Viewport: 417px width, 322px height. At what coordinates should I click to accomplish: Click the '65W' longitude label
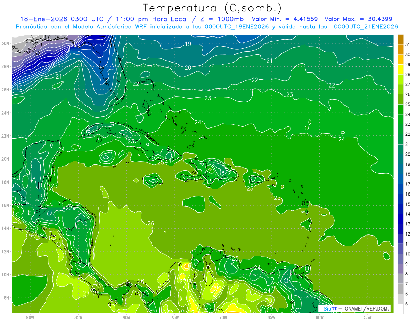(x=271, y=317)
